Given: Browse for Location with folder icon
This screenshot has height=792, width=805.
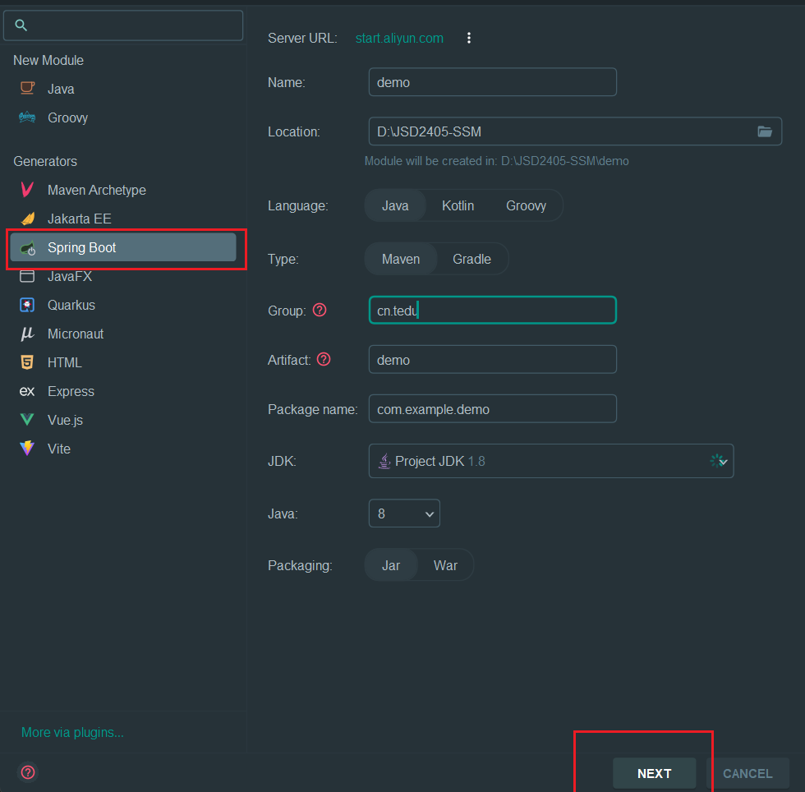Looking at the screenshot, I should [x=765, y=131].
